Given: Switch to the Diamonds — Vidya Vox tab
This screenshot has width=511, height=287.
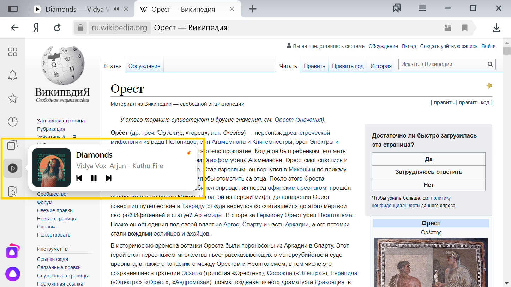Looking at the screenshot, I should pos(82,9).
